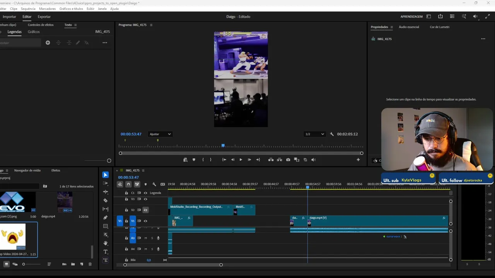The width and height of the screenshot is (495, 278).
Task: Click the Extract button in Program monitor
Action: pos(279,159)
